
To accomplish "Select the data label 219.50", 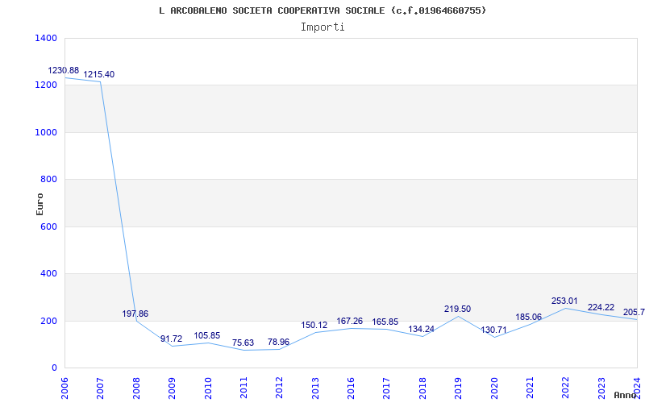I will point(457,309).
